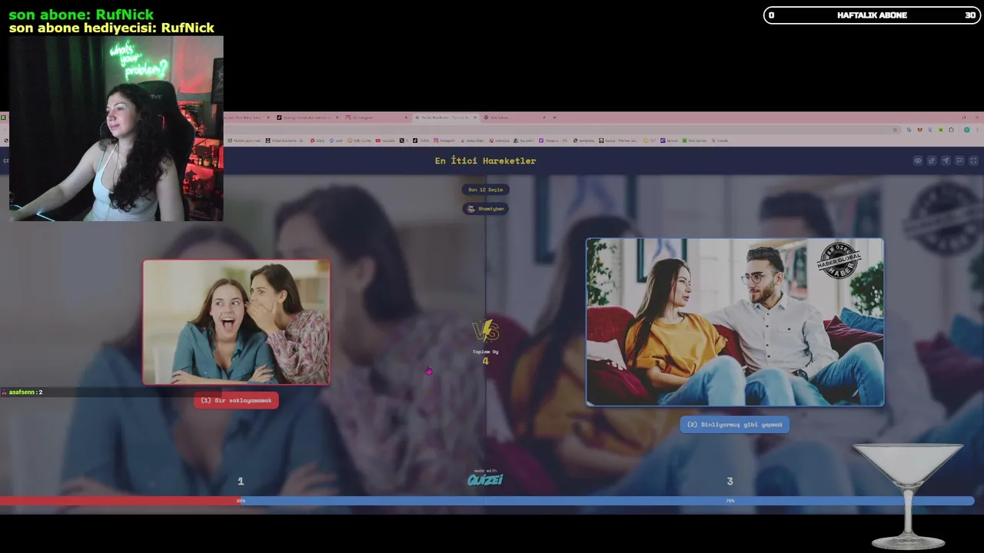Vote for option (1) Sır saklayamamak
Viewport: 984px width, 553px height.
[x=236, y=400]
